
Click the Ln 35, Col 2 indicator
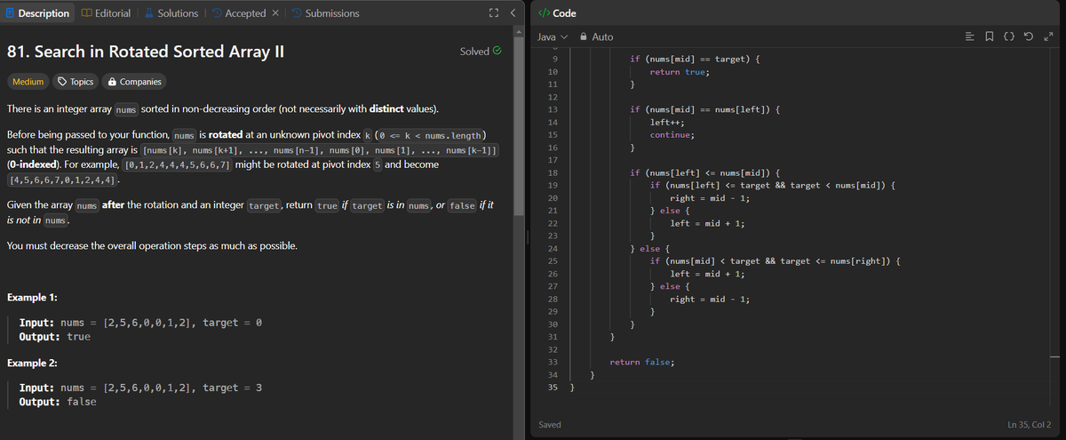point(1030,425)
